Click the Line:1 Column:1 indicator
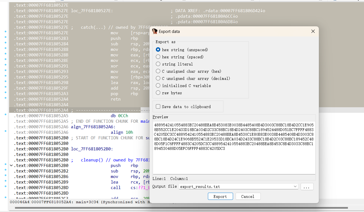This screenshot has height=212, width=364. pyautogui.click(x=170, y=179)
